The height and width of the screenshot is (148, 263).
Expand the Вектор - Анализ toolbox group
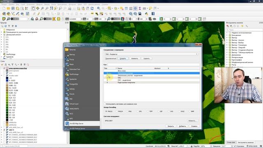coord(227,40)
